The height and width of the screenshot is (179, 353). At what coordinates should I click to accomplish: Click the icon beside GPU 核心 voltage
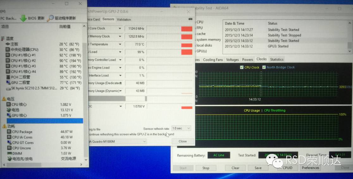(x=9, y=115)
